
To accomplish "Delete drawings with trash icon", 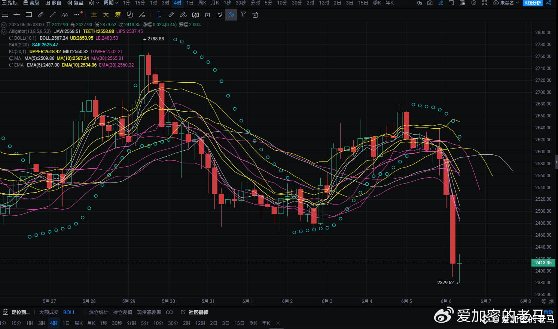I will 255,15.
